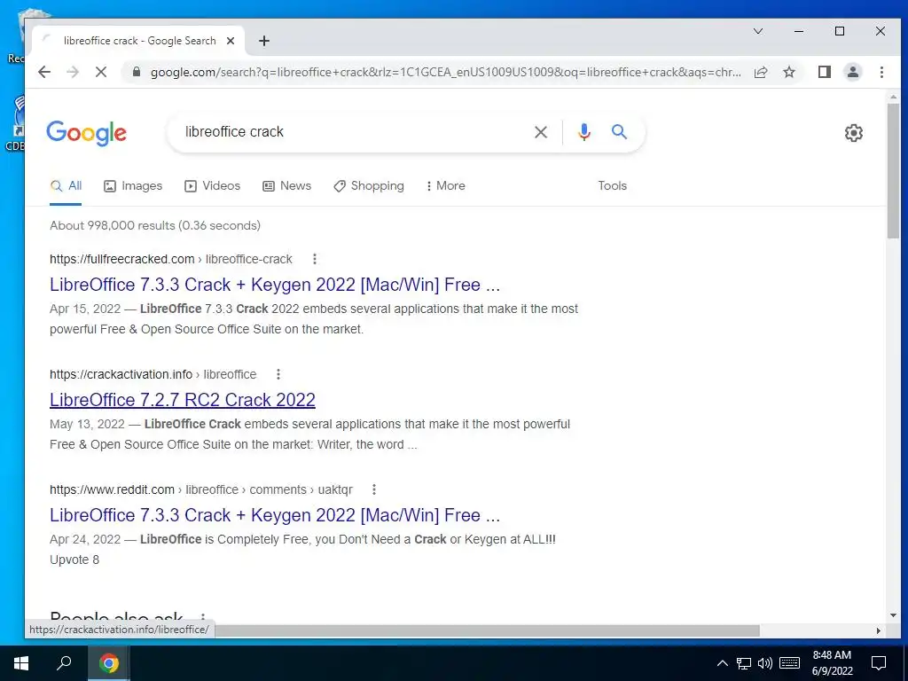This screenshot has width=908, height=681.
Task: Click the vertical scrollbar thumb
Action: click(x=893, y=170)
